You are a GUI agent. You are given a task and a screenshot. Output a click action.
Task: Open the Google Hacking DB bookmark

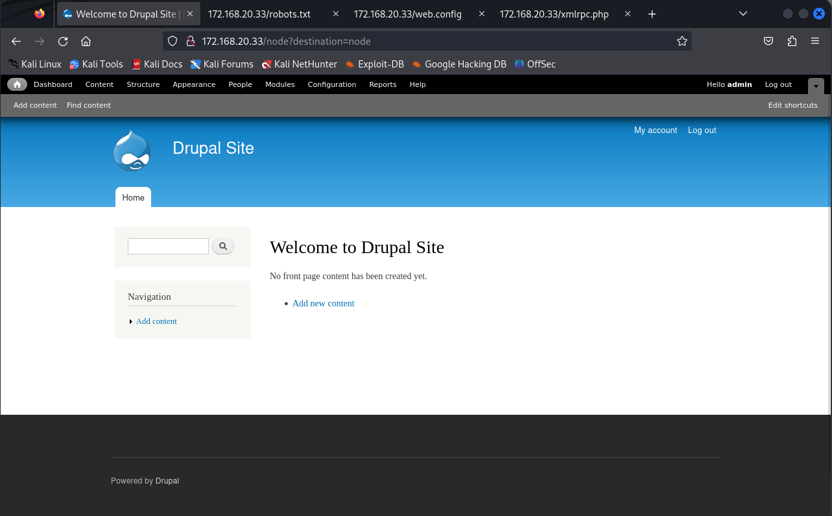tap(459, 64)
